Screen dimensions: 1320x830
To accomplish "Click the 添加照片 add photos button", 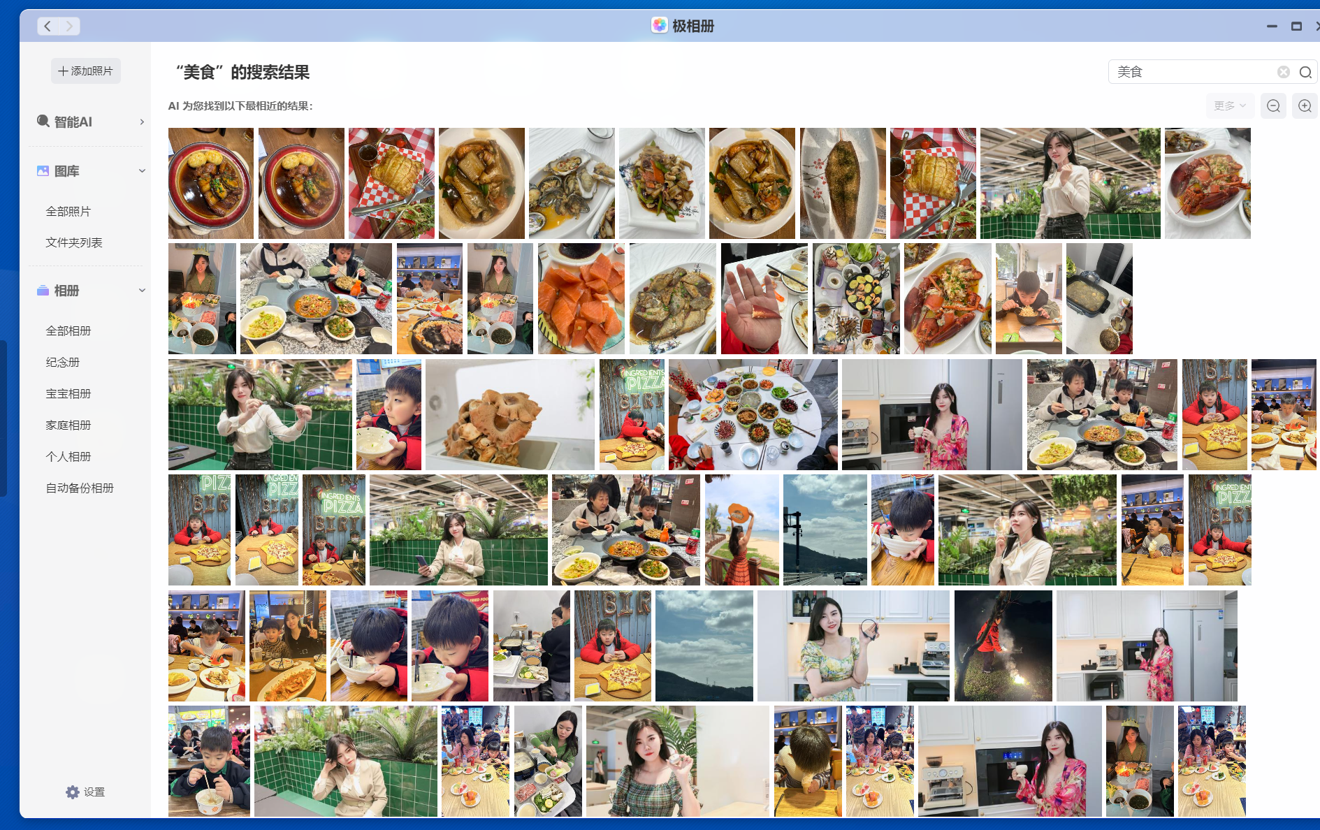I will point(85,71).
